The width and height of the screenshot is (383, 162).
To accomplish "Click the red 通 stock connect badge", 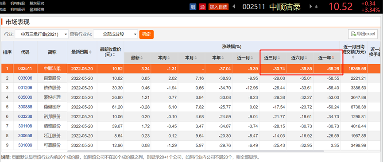I will point(202,7).
